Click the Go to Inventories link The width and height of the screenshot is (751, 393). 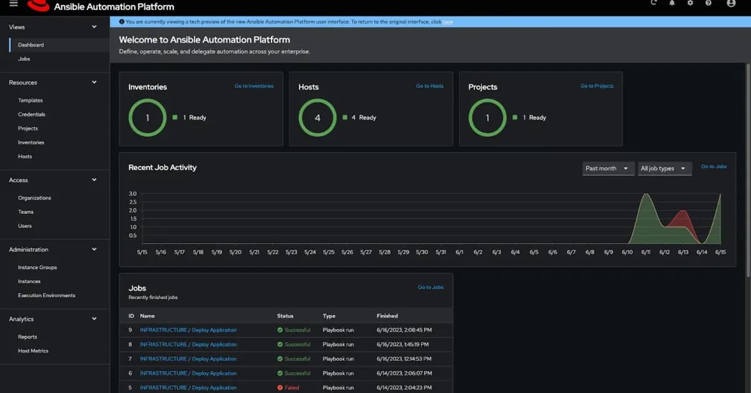tap(254, 86)
